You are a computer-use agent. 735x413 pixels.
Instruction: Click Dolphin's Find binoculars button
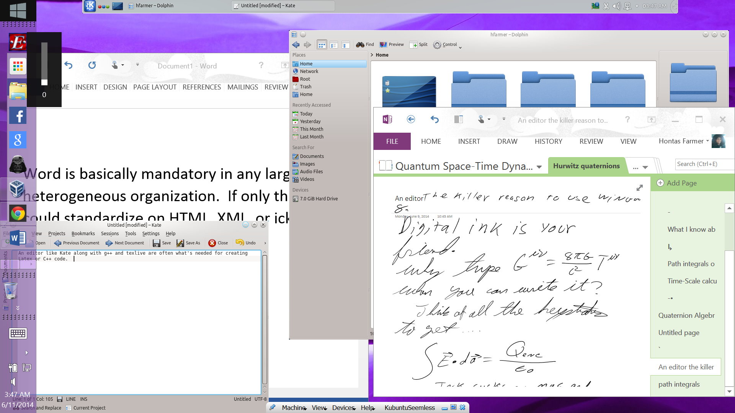point(364,45)
